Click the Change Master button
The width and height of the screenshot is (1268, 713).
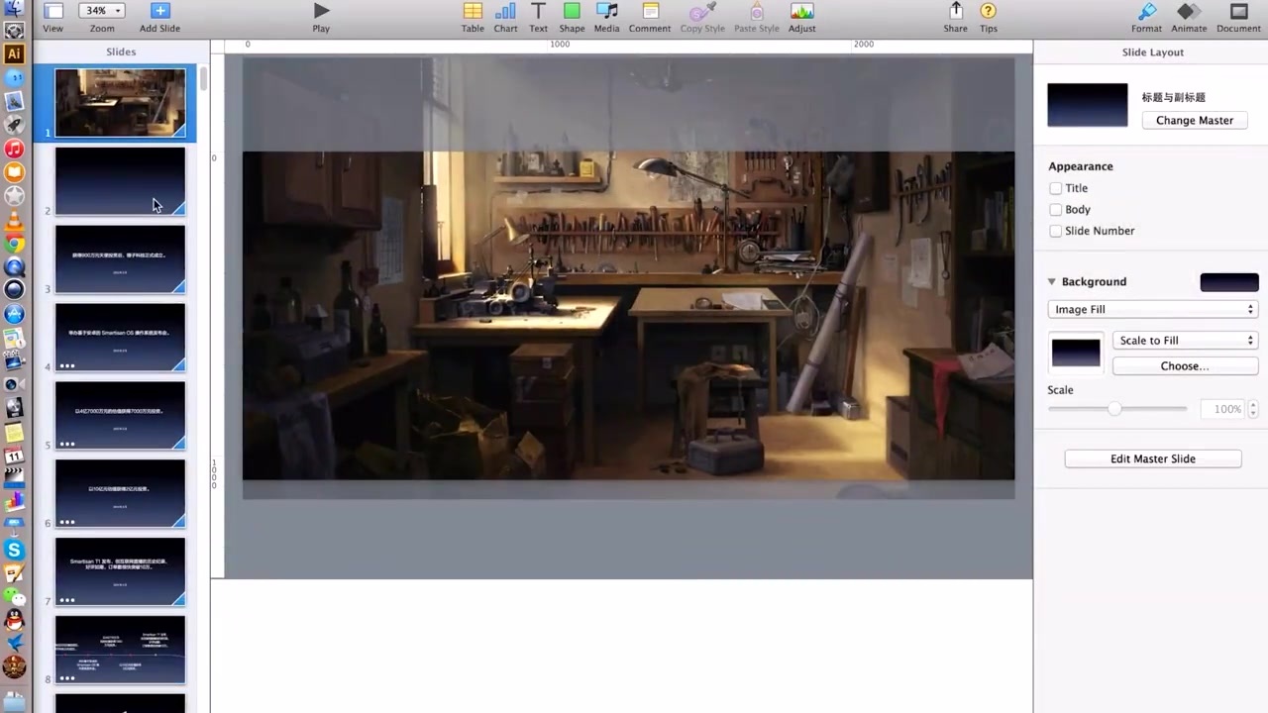point(1195,120)
